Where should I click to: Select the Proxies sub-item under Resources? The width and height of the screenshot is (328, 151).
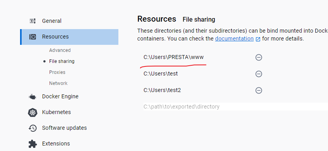(57, 72)
